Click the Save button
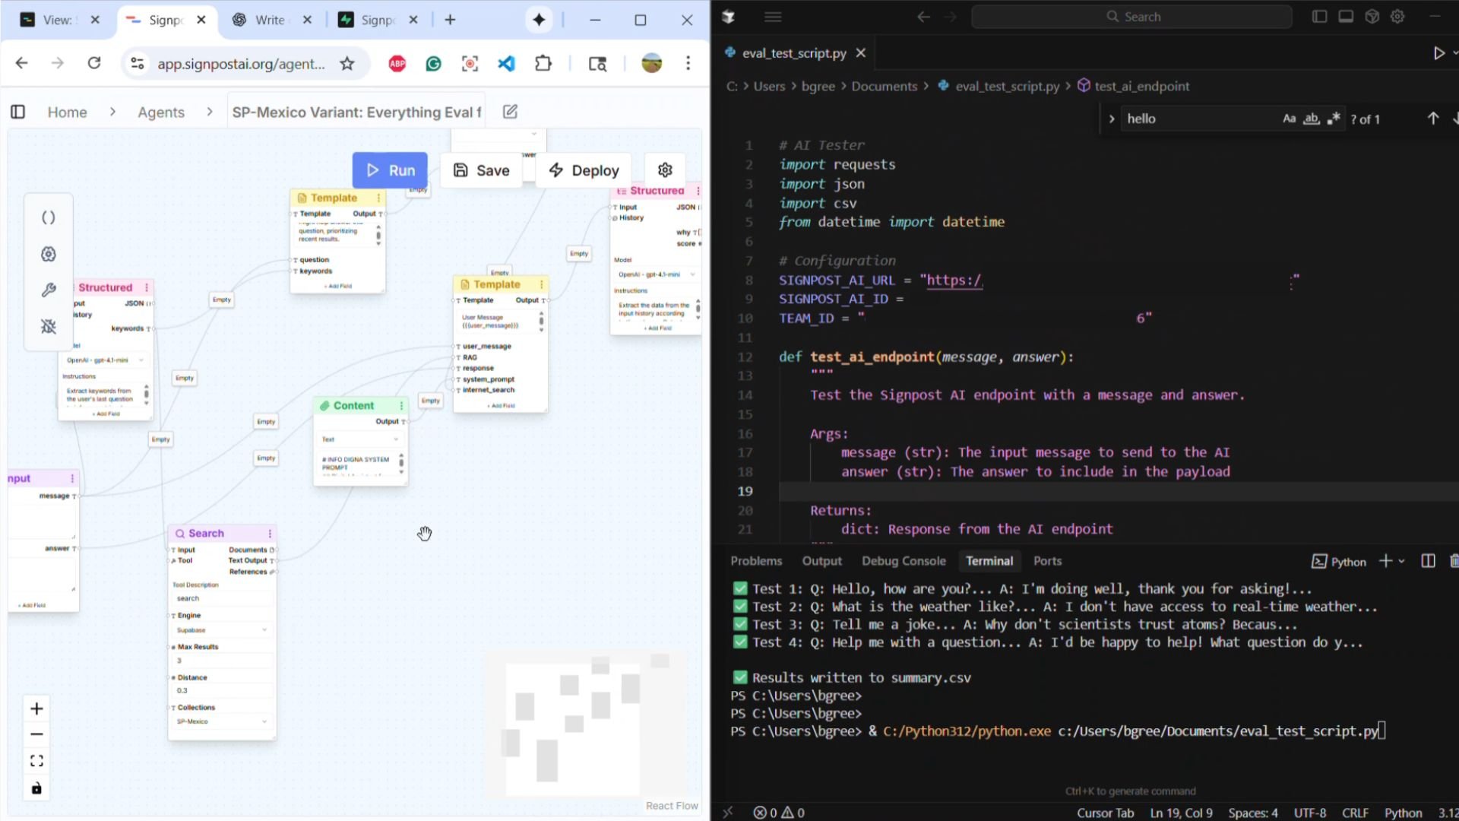The height and width of the screenshot is (821, 1459). (x=481, y=170)
